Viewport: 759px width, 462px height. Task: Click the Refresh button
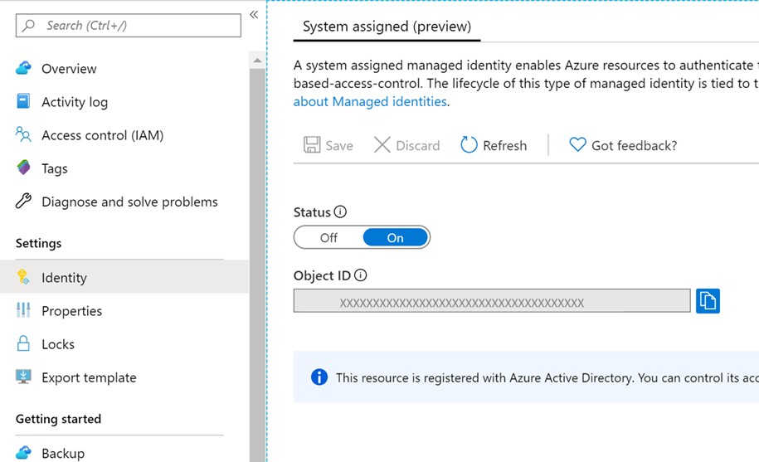pyautogui.click(x=494, y=145)
